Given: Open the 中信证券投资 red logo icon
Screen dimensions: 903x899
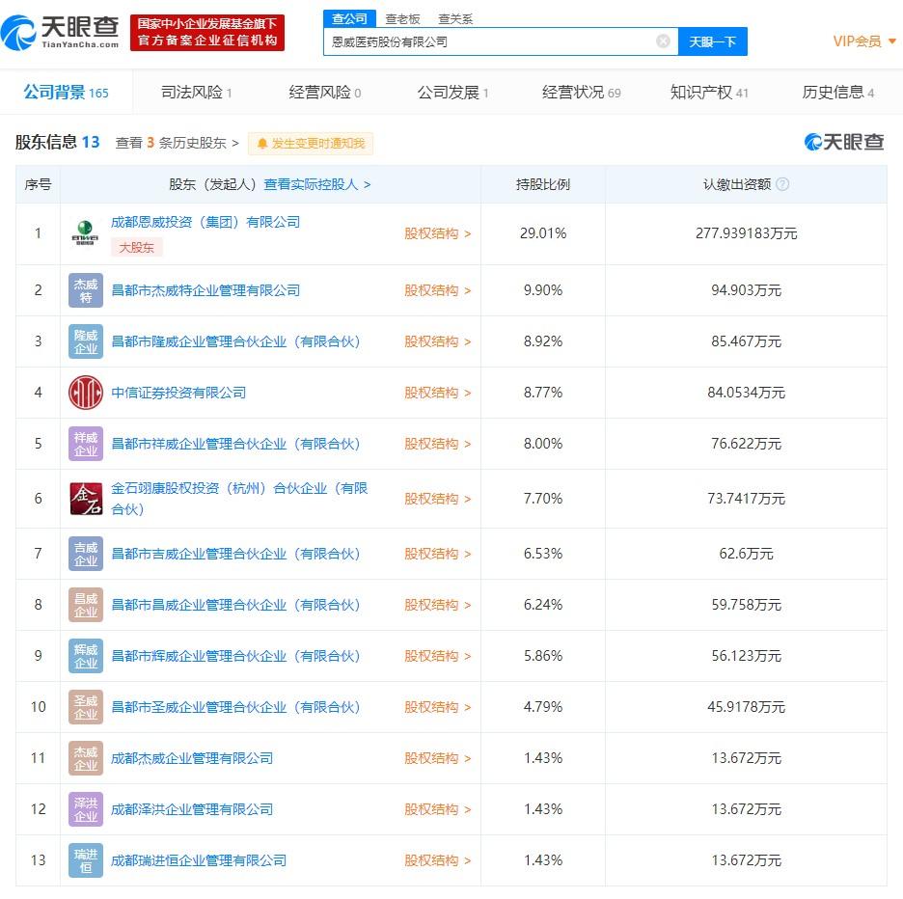Looking at the screenshot, I should tap(85, 393).
